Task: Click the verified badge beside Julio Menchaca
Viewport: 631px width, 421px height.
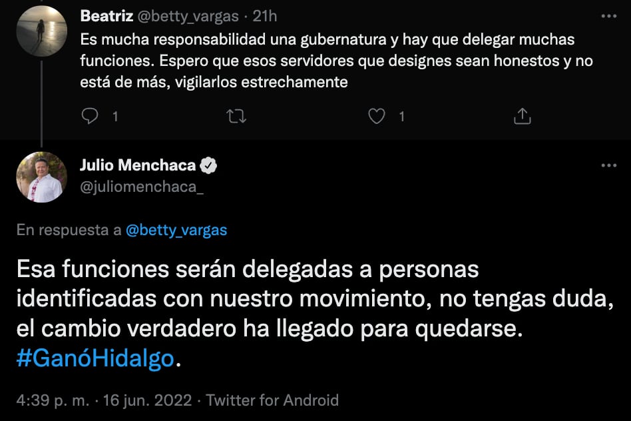Action: click(209, 165)
